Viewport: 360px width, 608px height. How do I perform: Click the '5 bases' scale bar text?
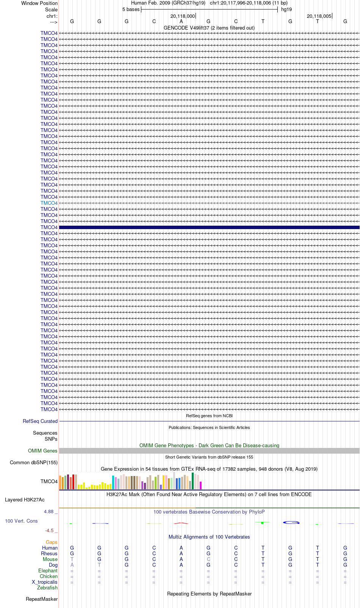131,9
